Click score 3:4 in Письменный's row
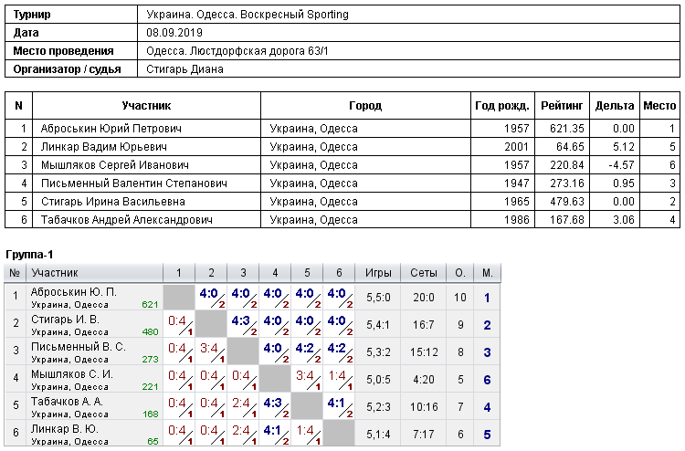685x451 pixels. tap(209, 349)
